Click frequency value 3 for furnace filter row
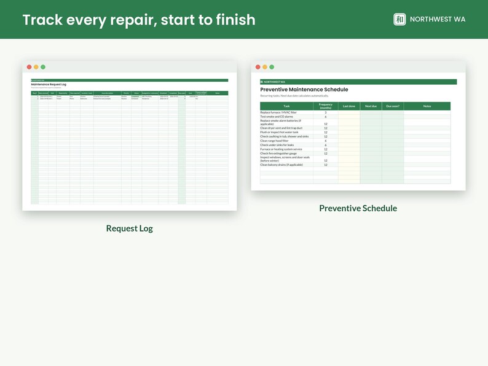Screen dimensions: 488x366 [326, 112]
